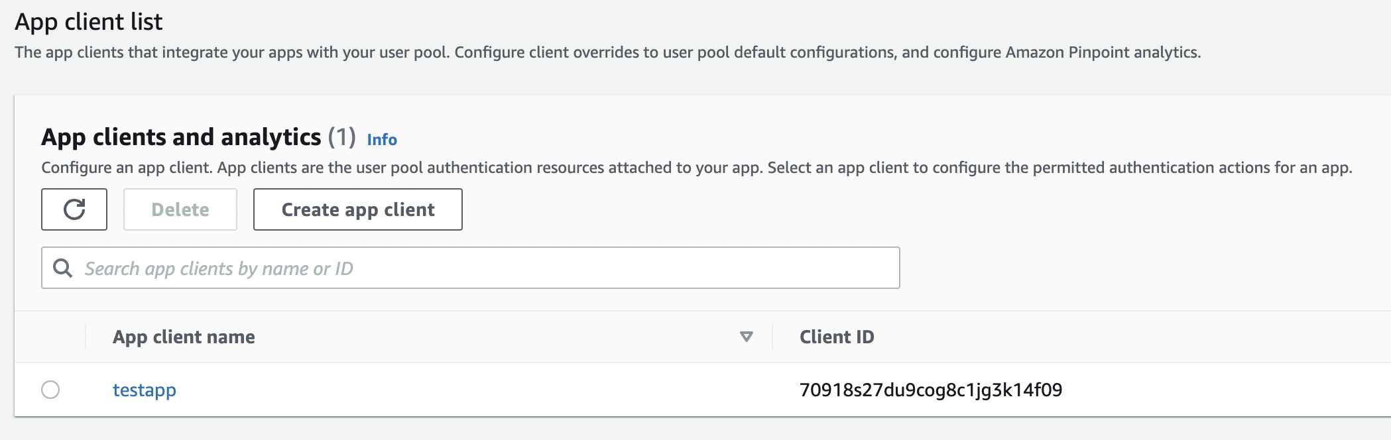The height and width of the screenshot is (440, 1391).
Task: Select the testapp radio button
Action: 50,390
